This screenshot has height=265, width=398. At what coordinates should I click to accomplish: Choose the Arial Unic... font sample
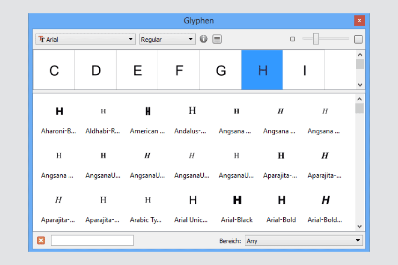[192, 209]
